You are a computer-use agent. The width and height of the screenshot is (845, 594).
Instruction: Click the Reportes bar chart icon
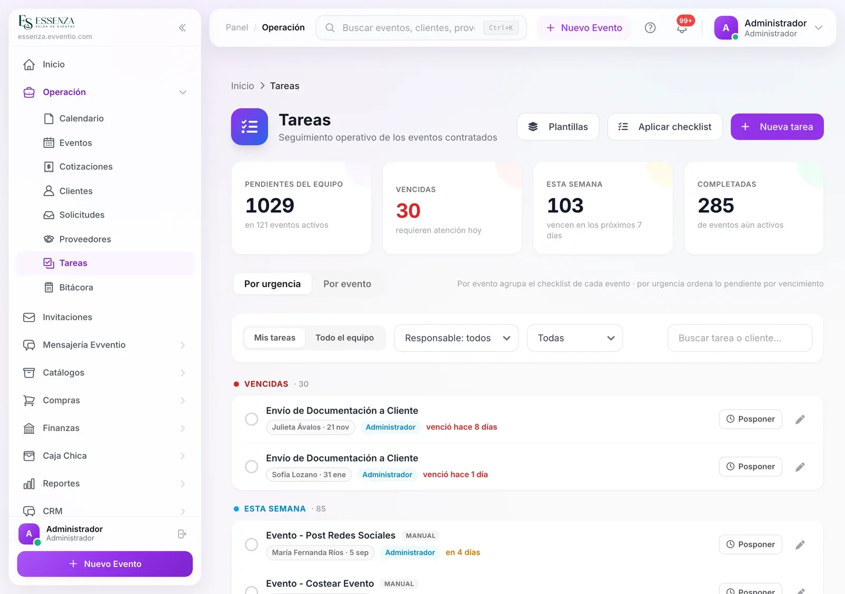29,484
